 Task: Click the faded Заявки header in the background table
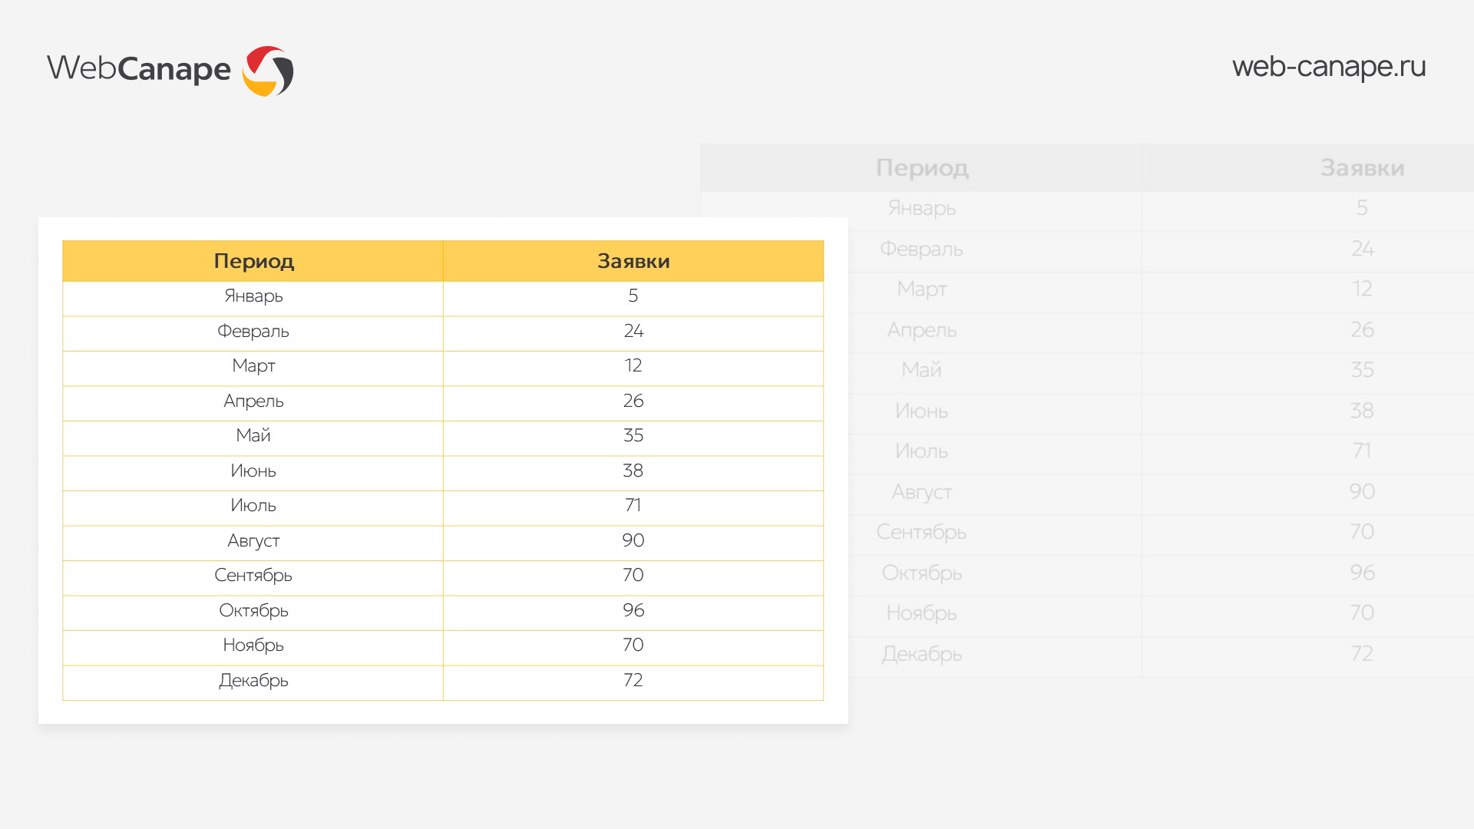(1362, 168)
